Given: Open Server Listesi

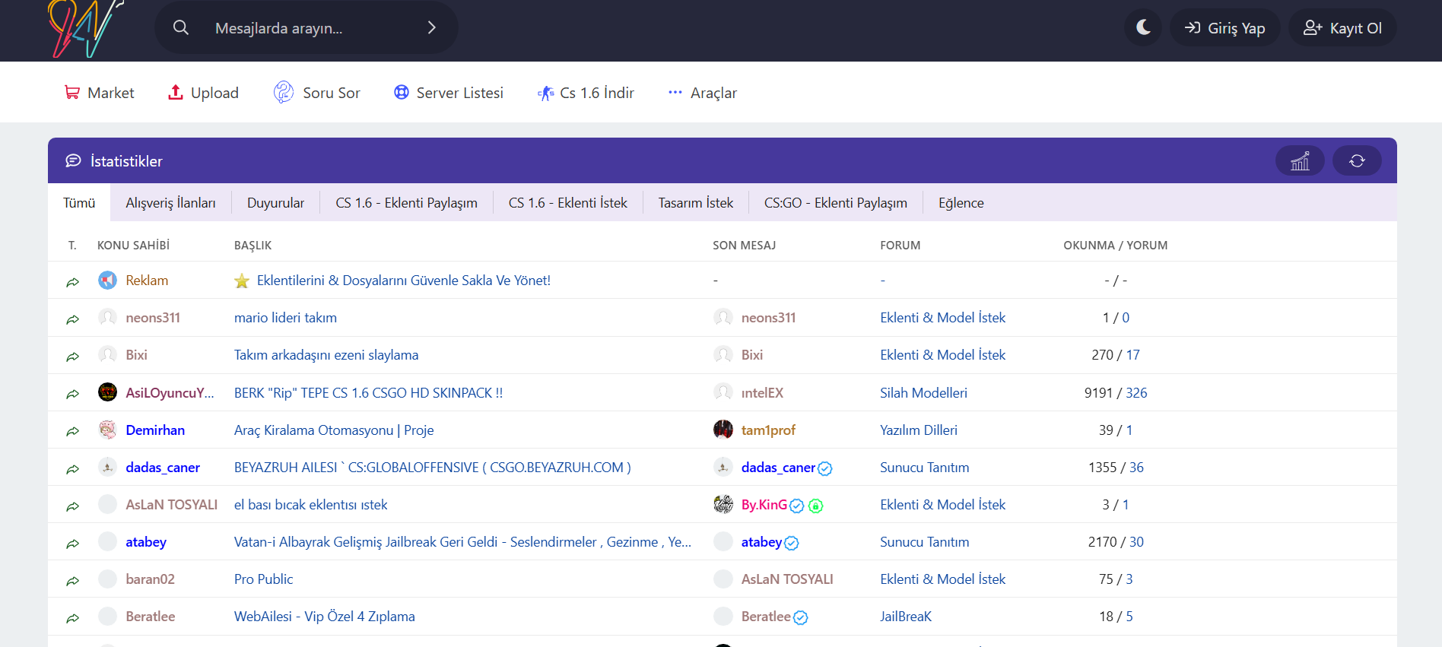Looking at the screenshot, I should point(449,93).
